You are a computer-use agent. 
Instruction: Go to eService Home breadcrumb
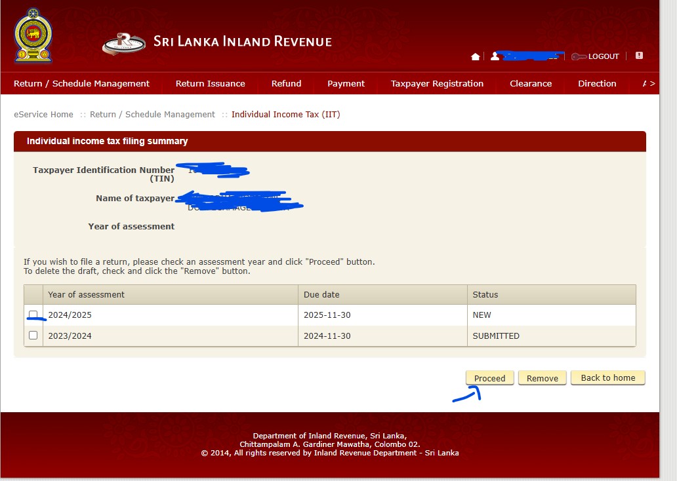pyautogui.click(x=43, y=115)
